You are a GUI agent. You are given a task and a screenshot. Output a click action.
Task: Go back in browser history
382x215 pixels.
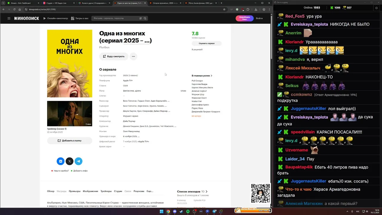[x=4, y=9]
